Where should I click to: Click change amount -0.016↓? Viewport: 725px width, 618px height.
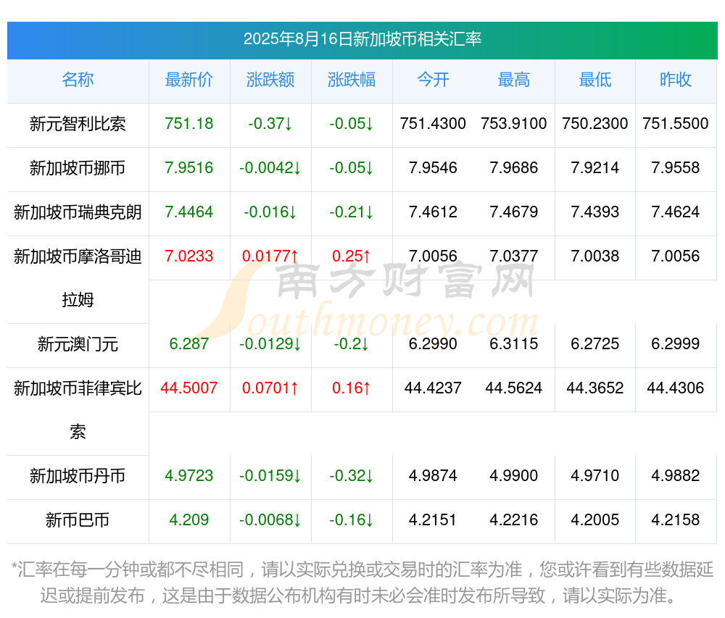(x=270, y=212)
